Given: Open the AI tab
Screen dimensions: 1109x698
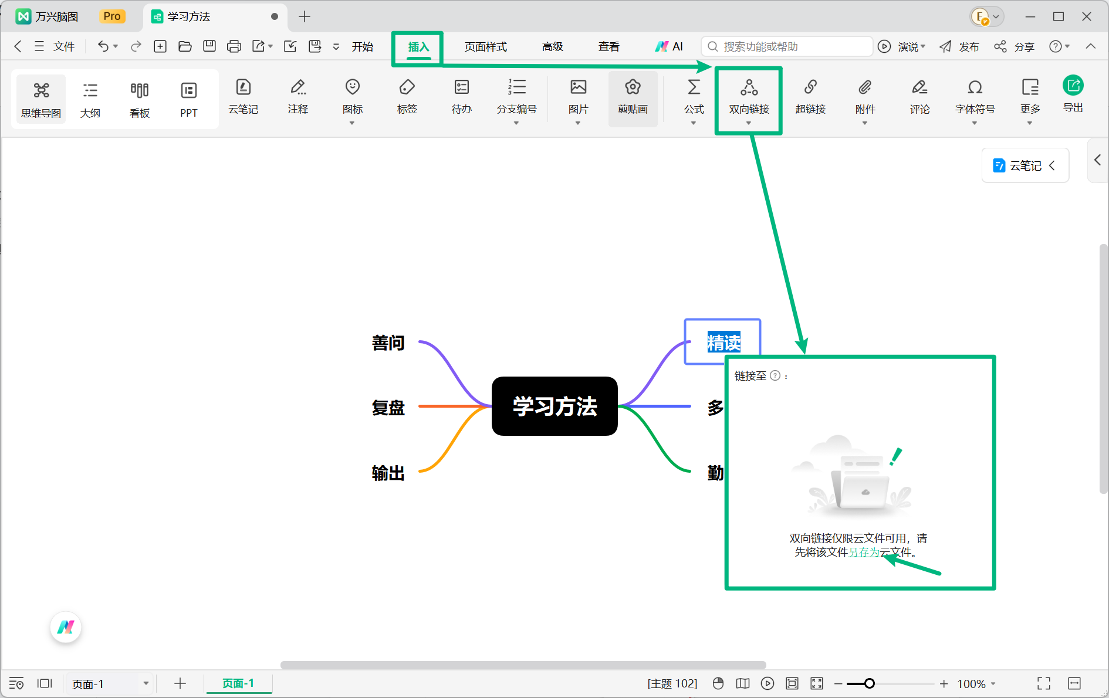Looking at the screenshot, I should pyautogui.click(x=669, y=47).
